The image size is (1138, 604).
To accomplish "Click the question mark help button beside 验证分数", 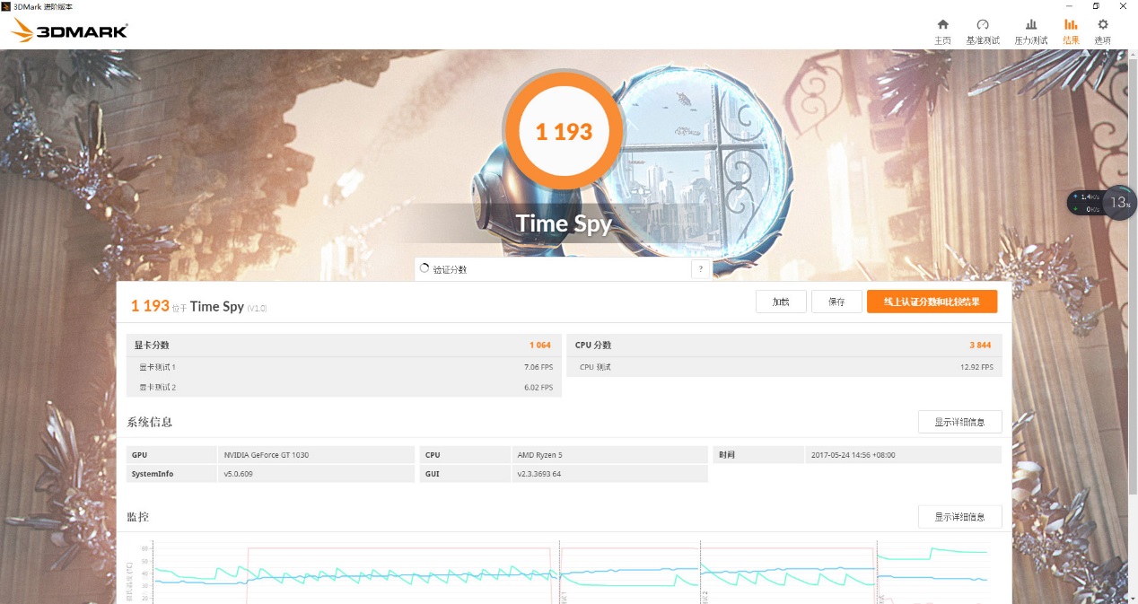I will [700, 269].
